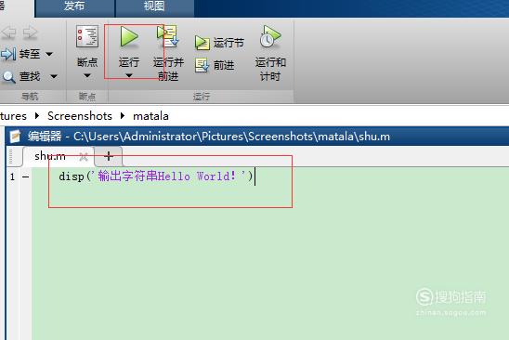This screenshot has height=340, width=509.
Task: Click the back navigation arrow
Action: click(x=9, y=33)
